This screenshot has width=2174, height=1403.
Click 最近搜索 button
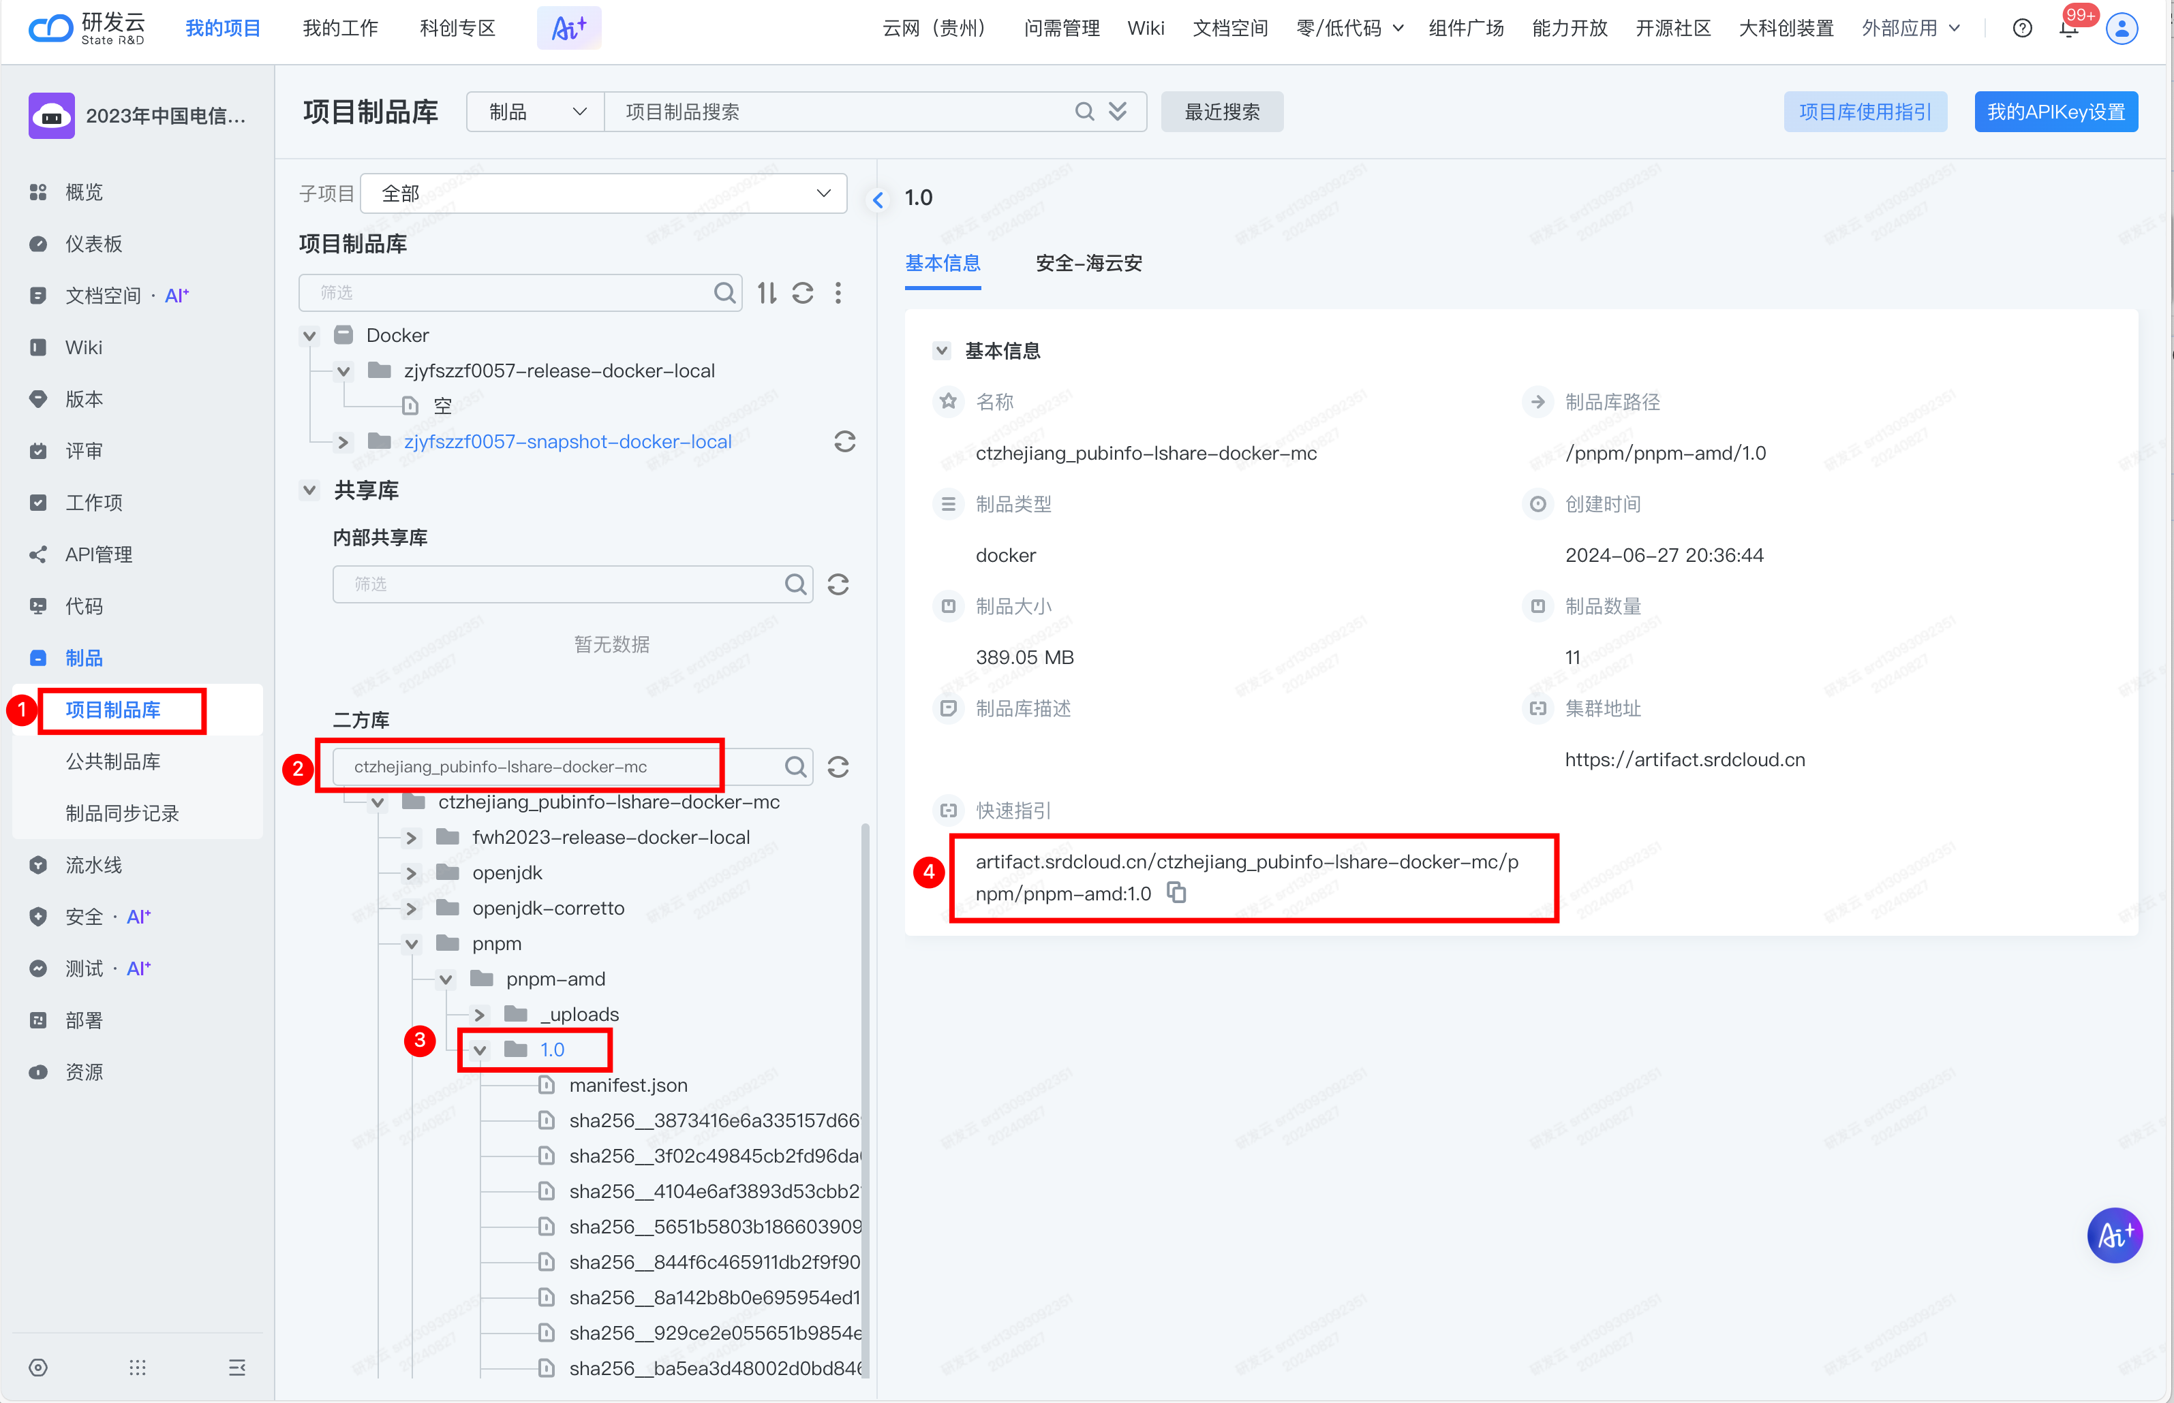(1221, 112)
